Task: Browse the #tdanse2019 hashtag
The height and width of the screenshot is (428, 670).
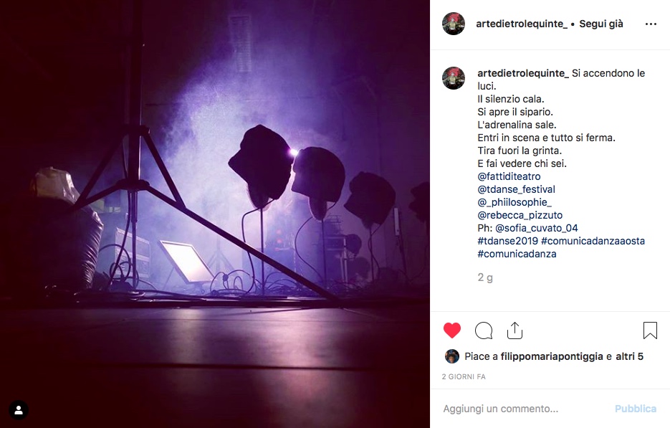Action: pyautogui.click(x=507, y=241)
